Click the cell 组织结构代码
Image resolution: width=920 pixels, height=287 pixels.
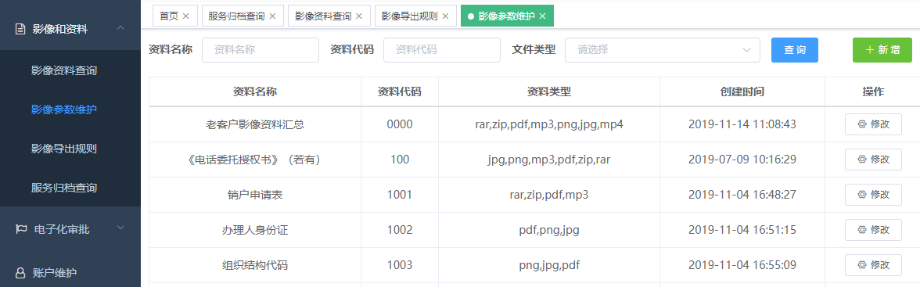click(255, 265)
